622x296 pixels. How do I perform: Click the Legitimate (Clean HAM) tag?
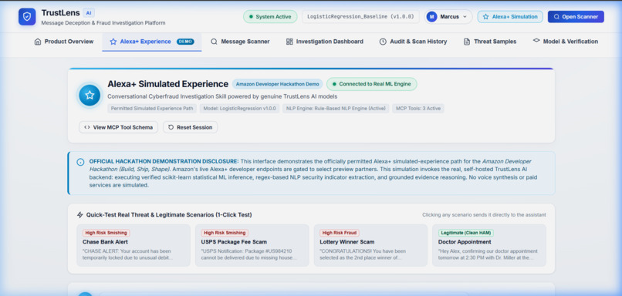click(465, 233)
